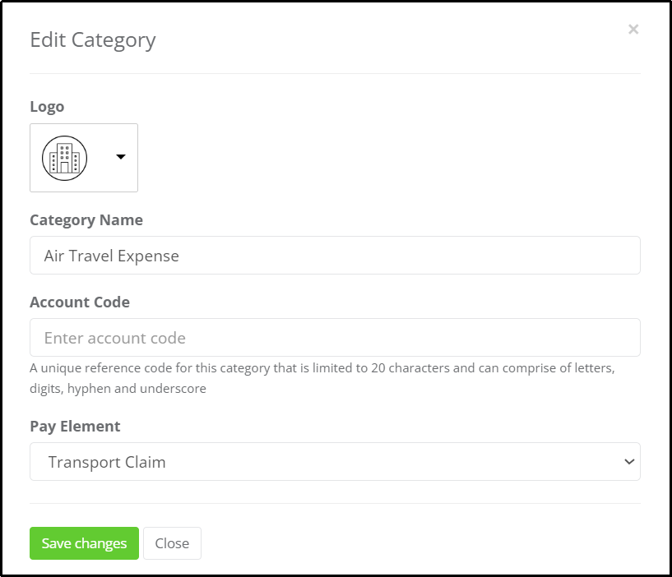
Task: Click the white Close button
Action: tap(172, 543)
